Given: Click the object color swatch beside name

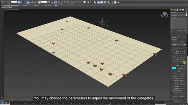Looking at the screenshot, I should coord(187,13).
